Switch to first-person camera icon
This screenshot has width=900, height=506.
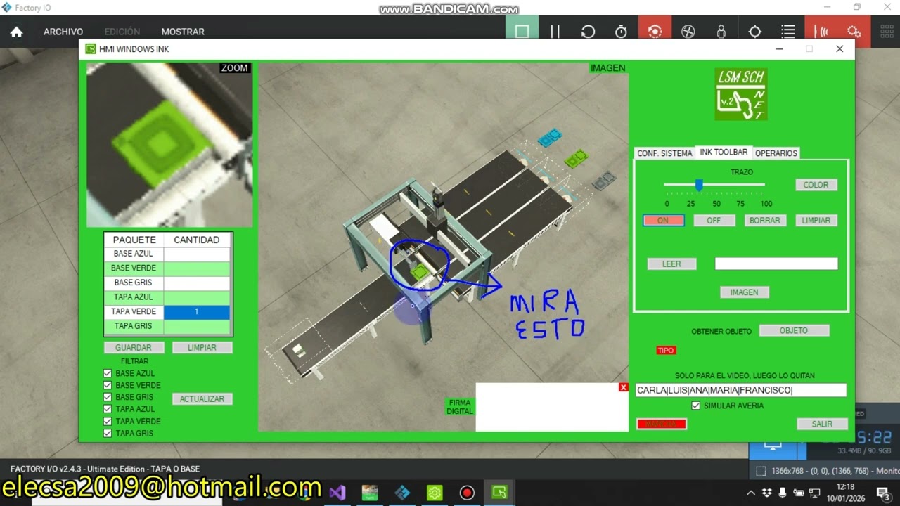(x=721, y=32)
